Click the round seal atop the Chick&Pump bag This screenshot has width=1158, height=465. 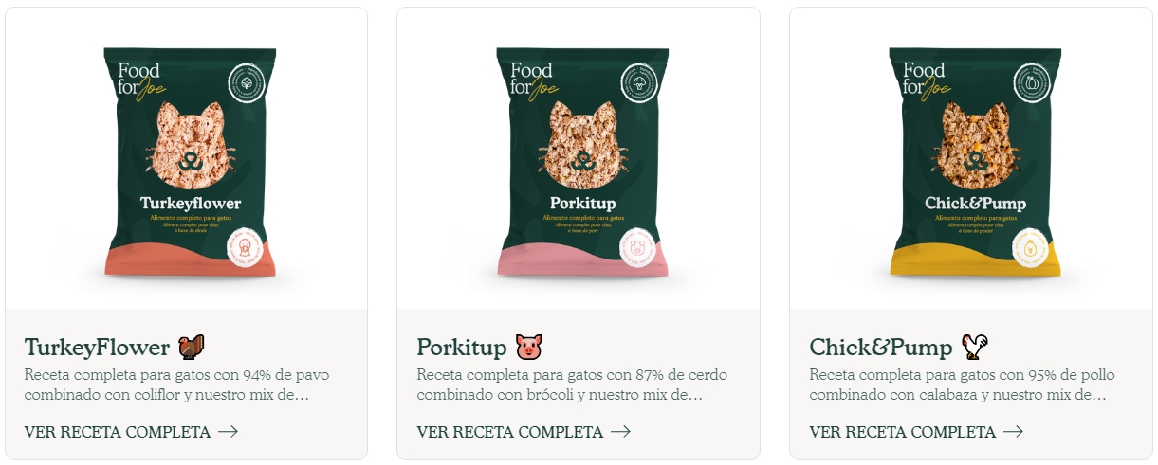tap(1031, 83)
